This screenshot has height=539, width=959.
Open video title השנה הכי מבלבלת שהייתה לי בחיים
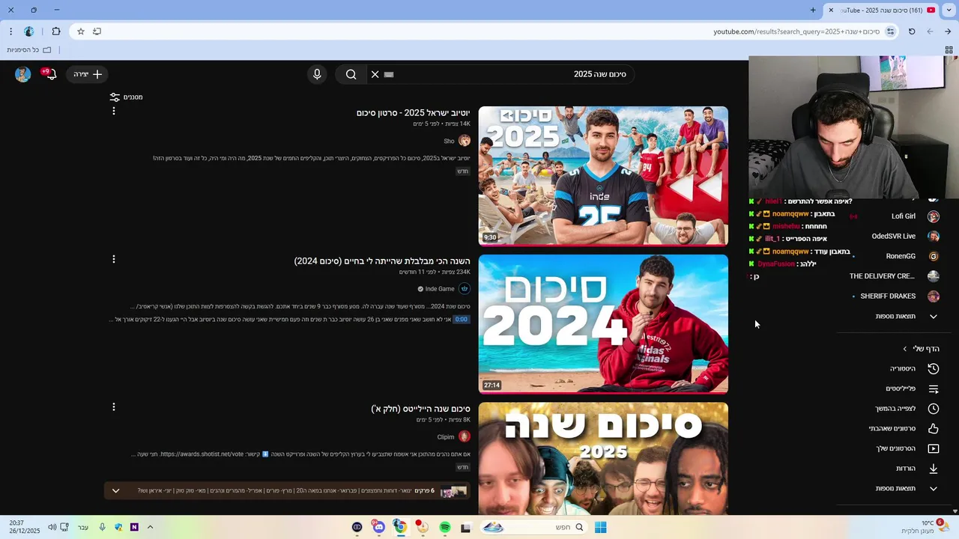[382, 261]
